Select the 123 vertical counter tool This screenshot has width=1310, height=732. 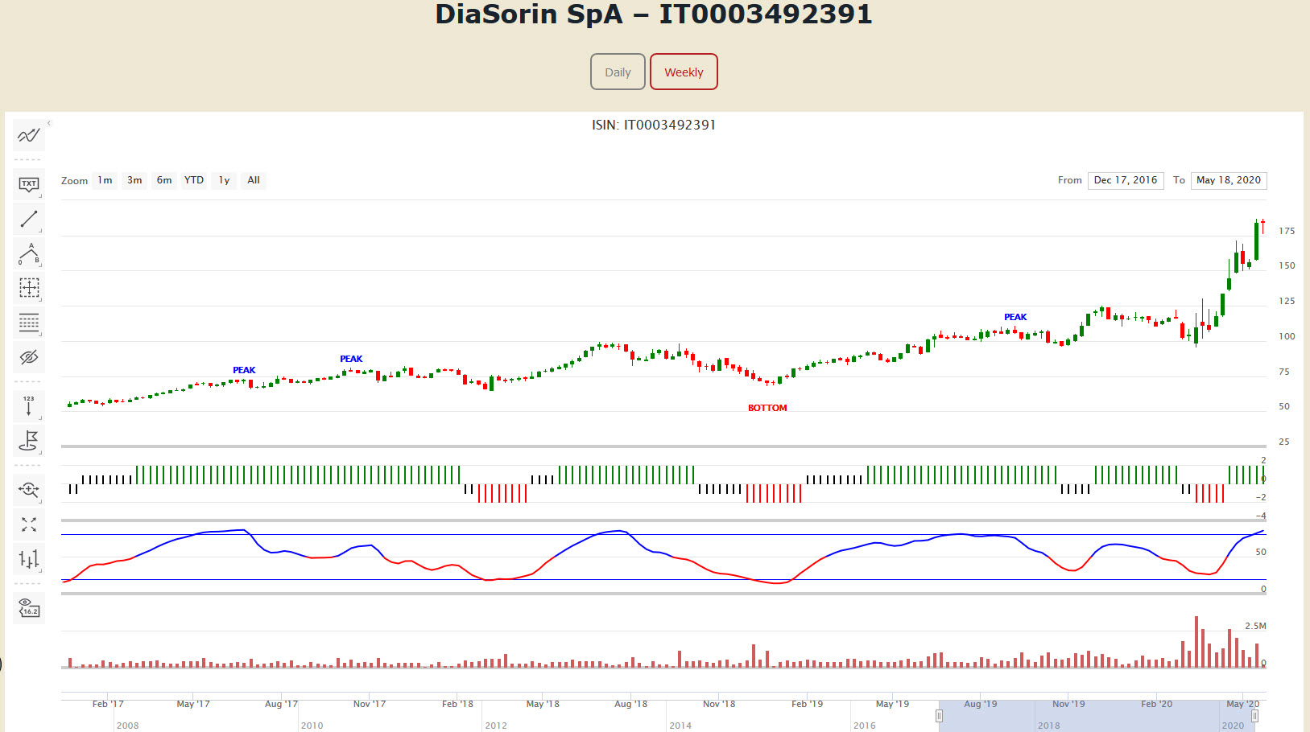point(28,406)
